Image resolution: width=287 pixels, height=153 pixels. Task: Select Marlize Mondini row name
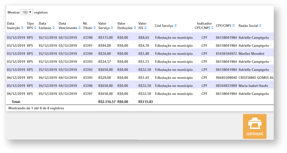click(x=251, y=54)
